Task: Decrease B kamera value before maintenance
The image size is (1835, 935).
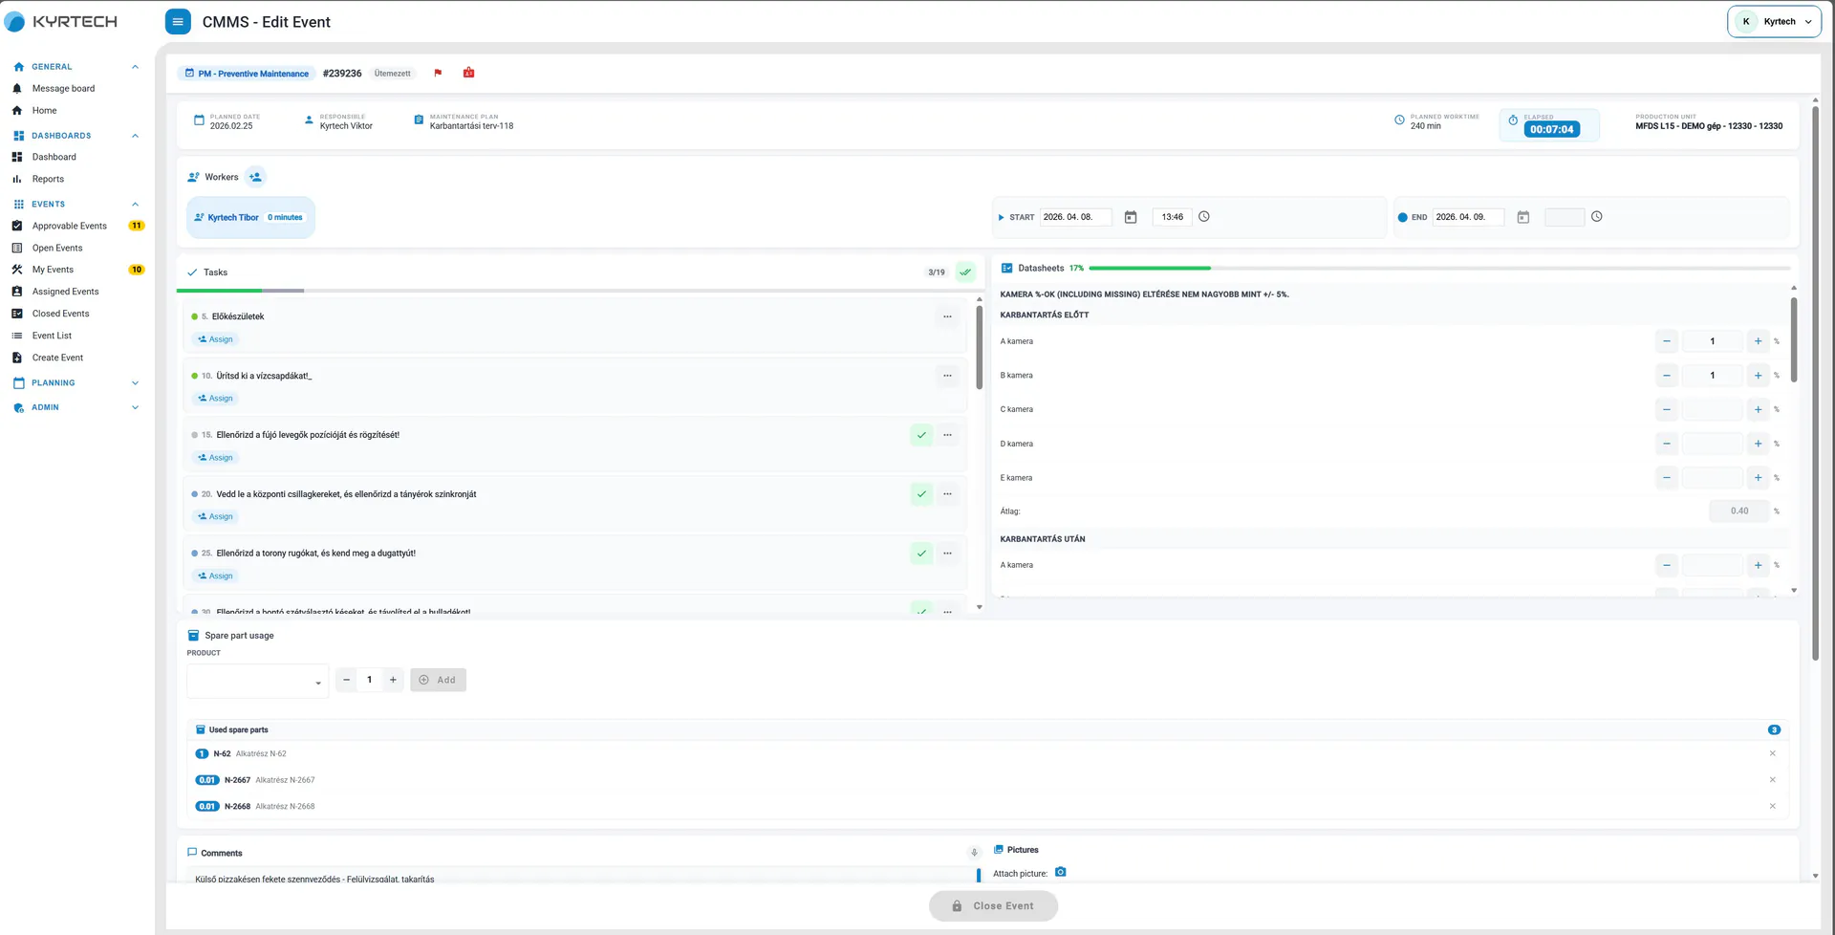Action: 1667,376
